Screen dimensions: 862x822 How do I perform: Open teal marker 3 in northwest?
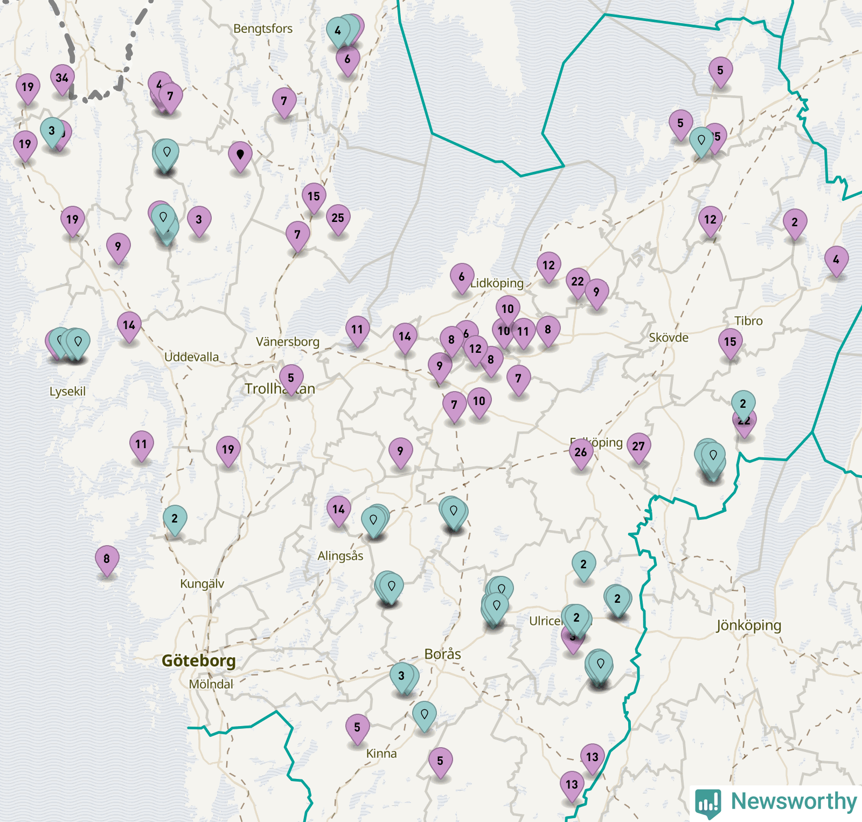click(x=52, y=133)
